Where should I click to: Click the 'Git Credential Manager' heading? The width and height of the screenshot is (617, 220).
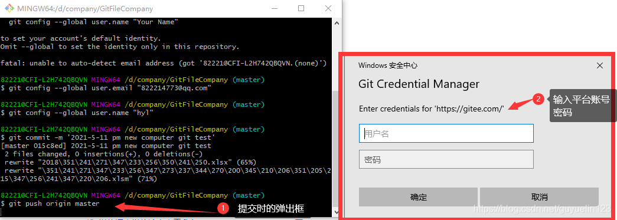click(x=419, y=84)
